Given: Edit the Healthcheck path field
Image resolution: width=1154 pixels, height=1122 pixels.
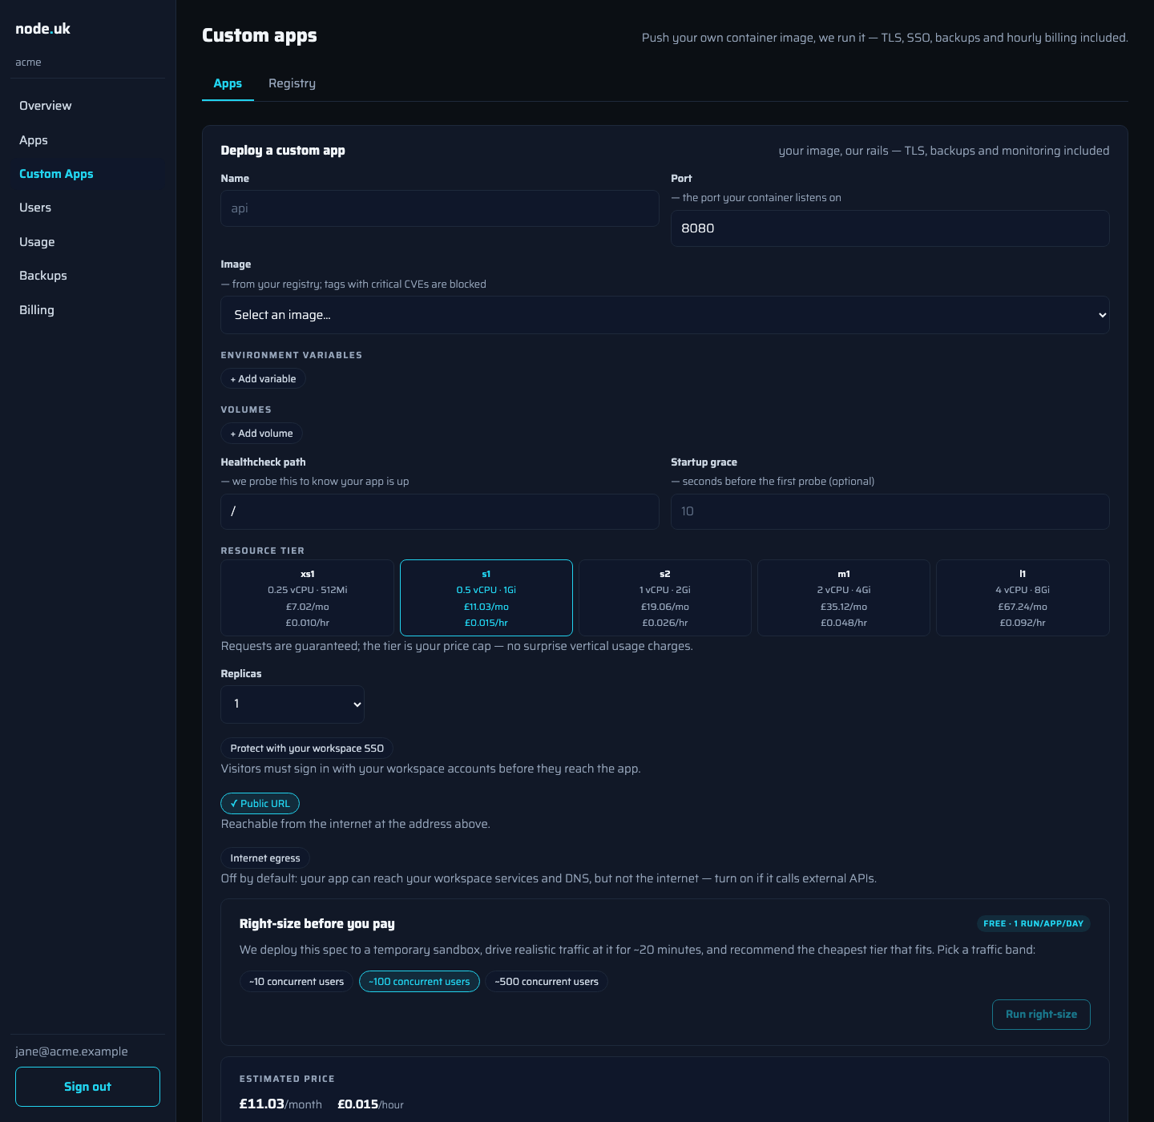Looking at the screenshot, I should tap(440, 511).
